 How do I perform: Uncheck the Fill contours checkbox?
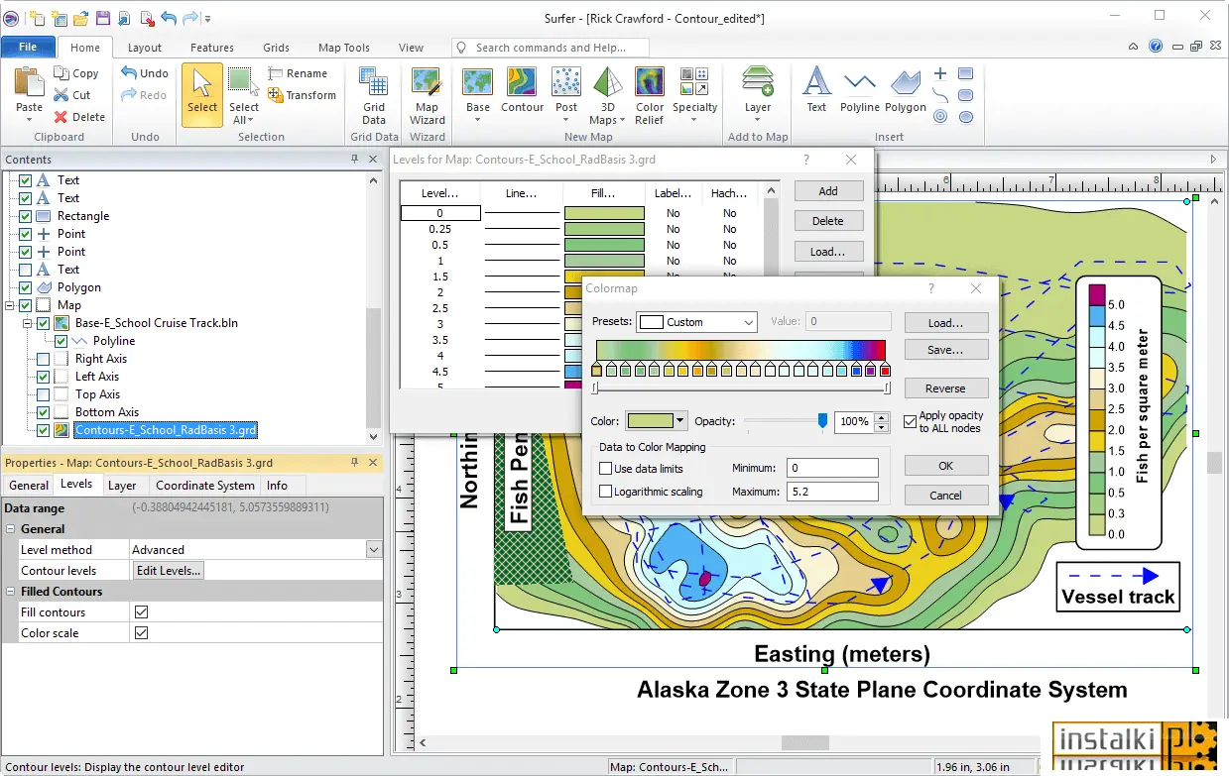pos(141,612)
